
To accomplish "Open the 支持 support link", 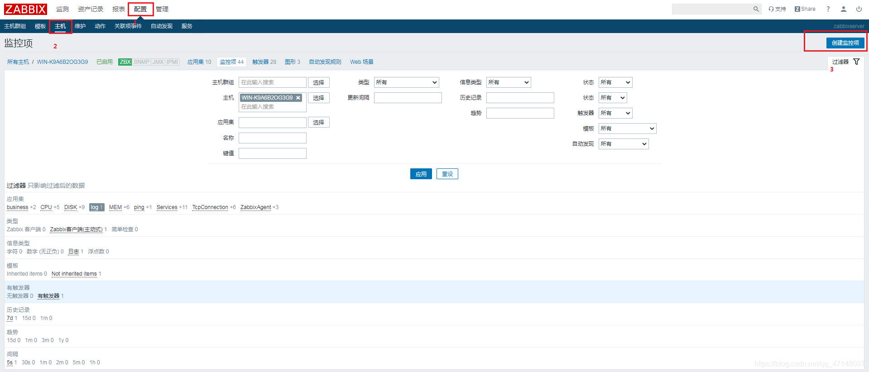I will tap(777, 9).
